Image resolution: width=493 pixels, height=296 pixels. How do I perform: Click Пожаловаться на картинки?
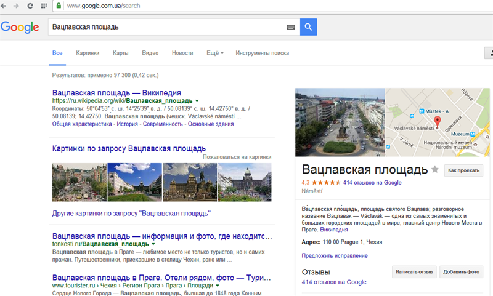(x=237, y=157)
